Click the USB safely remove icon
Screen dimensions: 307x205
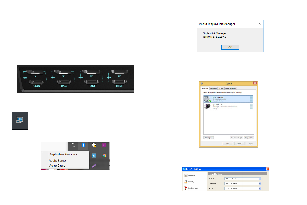[73, 145]
